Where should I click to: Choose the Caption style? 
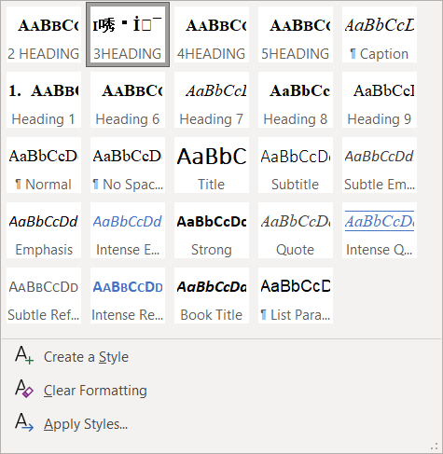coord(380,34)
